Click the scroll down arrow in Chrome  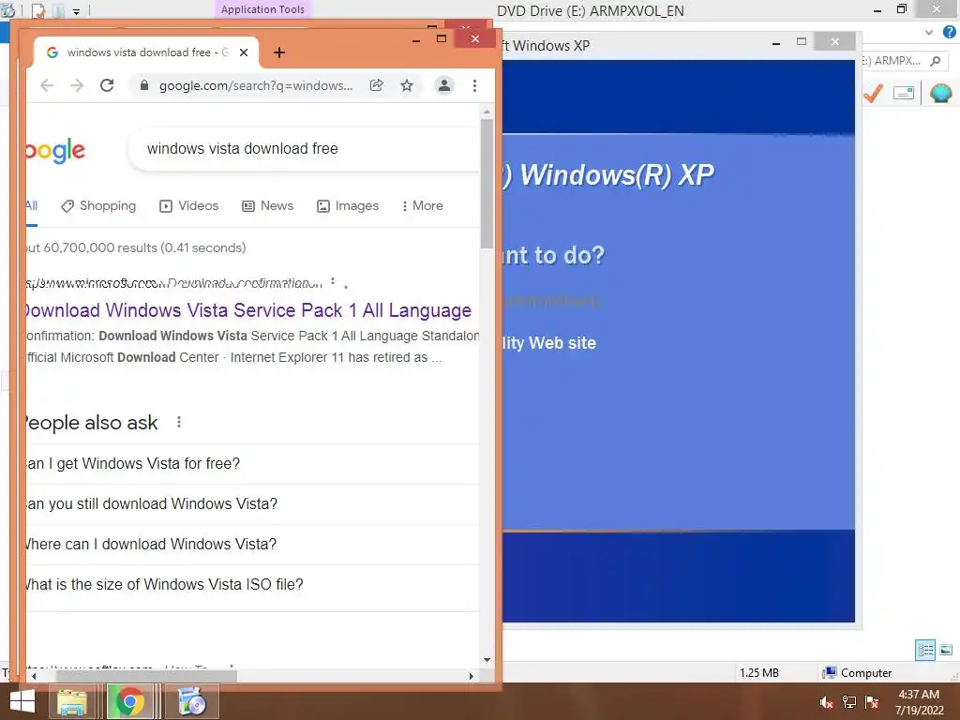point(487,659)
